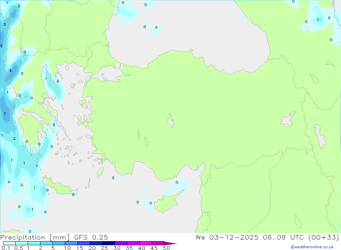Open the weatheronline.co.uk copyright link

point(312,247)
